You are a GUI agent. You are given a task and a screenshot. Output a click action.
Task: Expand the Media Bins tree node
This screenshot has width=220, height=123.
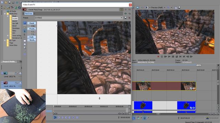[x=5, y=14]
